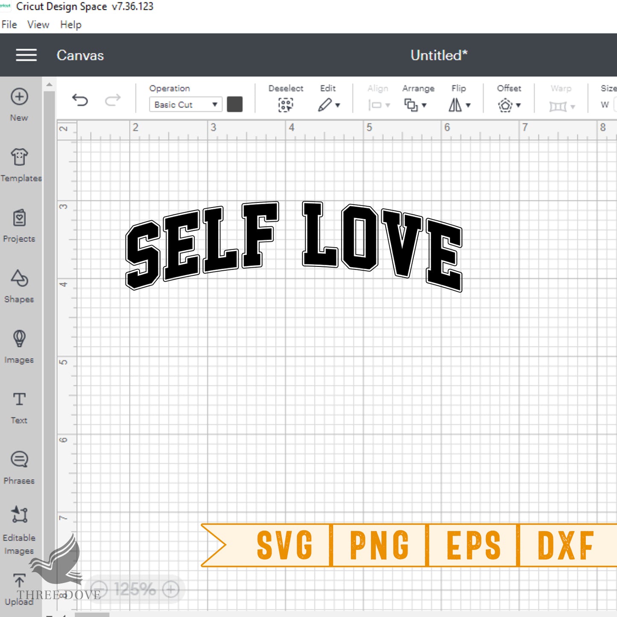Expand the Arrange dropdown arrow
This screenshot has width=617, height=617.
pos(424,105)
